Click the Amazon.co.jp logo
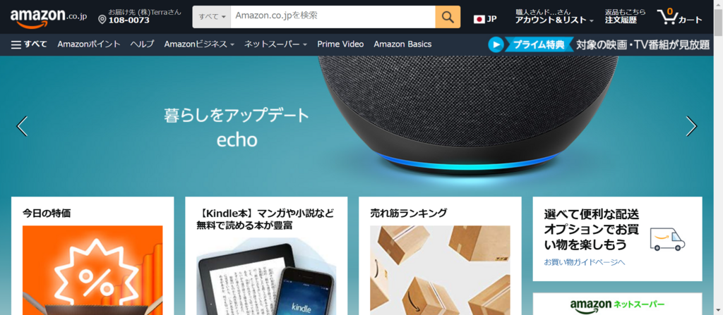Screen dimensions: 723x315 click(x=49, y=18)
